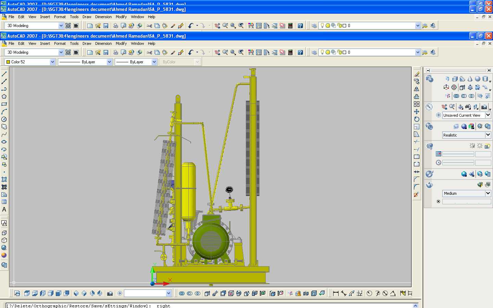Adjust the sun time slider in Light panel
Viewport: 493px width, 308px height.
click(x=458, y=163)
